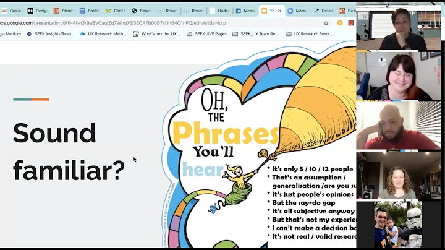Switch to the 'Sharin' tab
Screen dimensions: 445x250
tap(63, 11)
